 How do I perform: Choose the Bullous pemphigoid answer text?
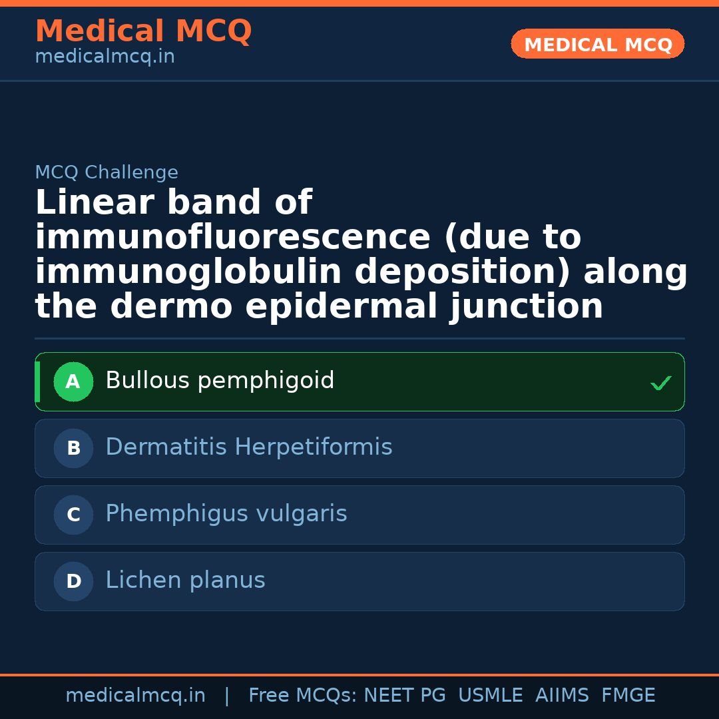pos(220,381)
